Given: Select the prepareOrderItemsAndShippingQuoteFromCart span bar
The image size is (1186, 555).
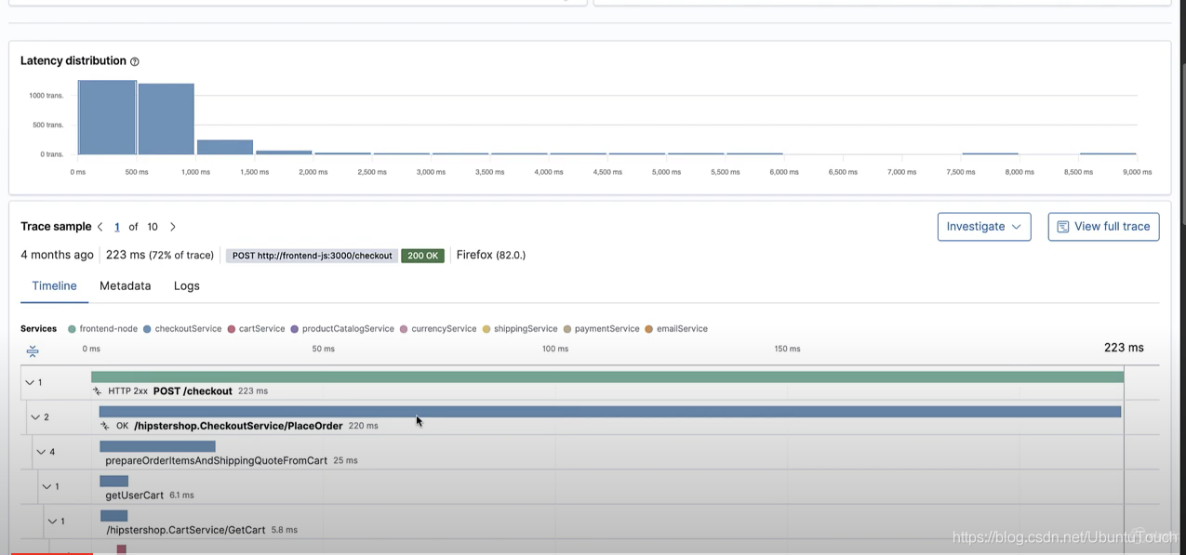Looking at the screenshot, I should [x=157, y=446].
